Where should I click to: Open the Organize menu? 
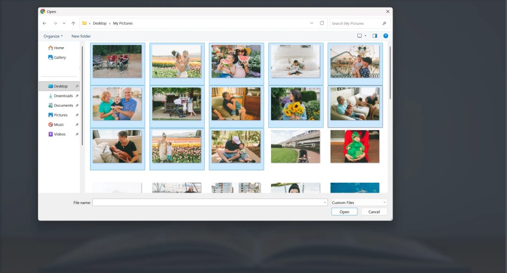click(x=53, y=36)
